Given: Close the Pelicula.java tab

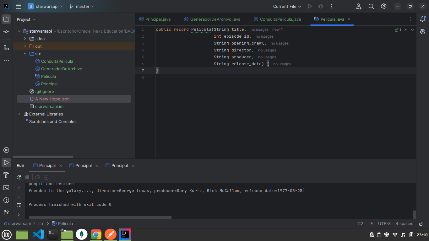Looking at the screenshot, I should [349, 19].
